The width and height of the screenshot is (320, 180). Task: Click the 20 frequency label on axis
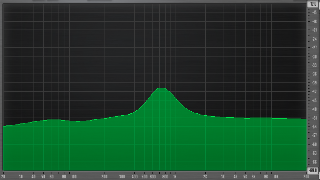(3, 176)
